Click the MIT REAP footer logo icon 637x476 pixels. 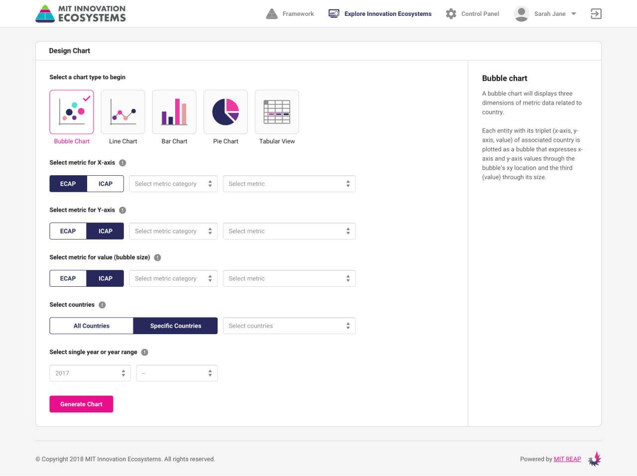[594, 459]
